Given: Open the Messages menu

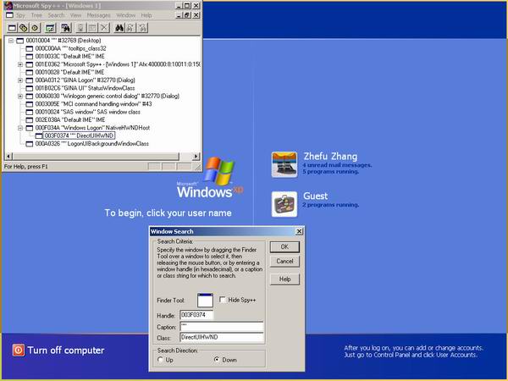Looking at the screenshot, I should coord(98,15).
